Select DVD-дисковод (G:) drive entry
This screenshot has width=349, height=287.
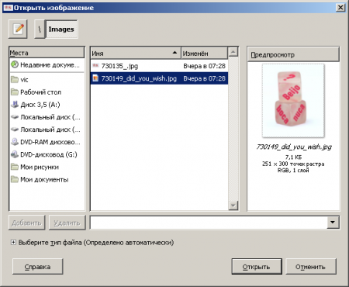pyautogui.click(x=47, y=154)
